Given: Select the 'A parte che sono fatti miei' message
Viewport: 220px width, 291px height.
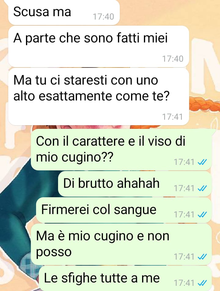Looking at the screenshot, I should click(99, 46).
